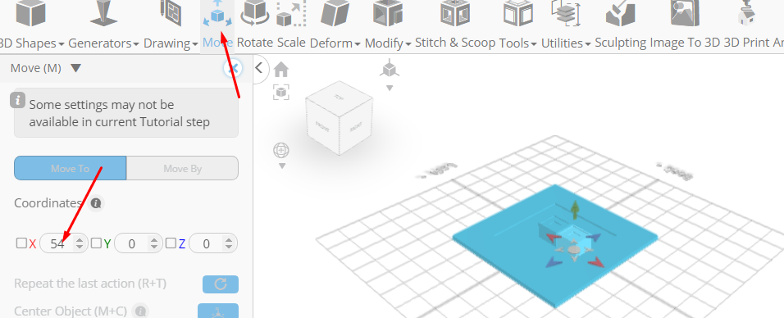Screen dimensions: 784x318
Task: Select the Sculpting tool icon
Action: pos(621,13)
